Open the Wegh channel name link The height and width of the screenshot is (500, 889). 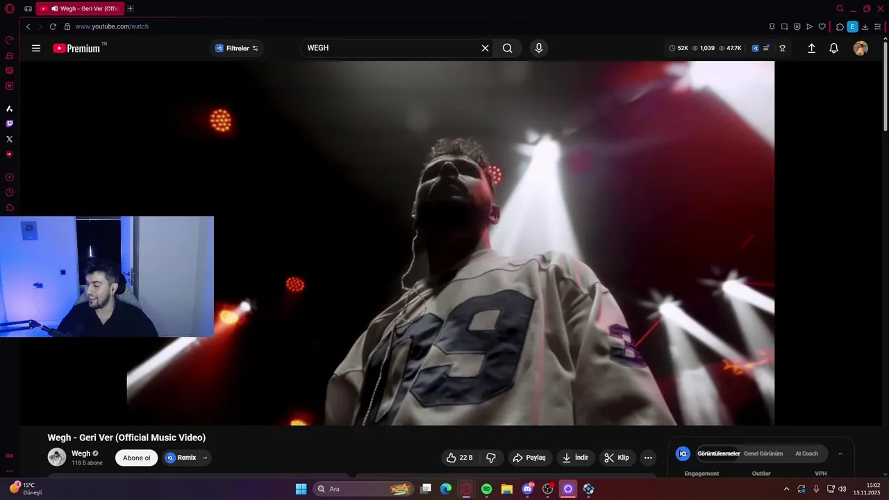pos(81,453)
